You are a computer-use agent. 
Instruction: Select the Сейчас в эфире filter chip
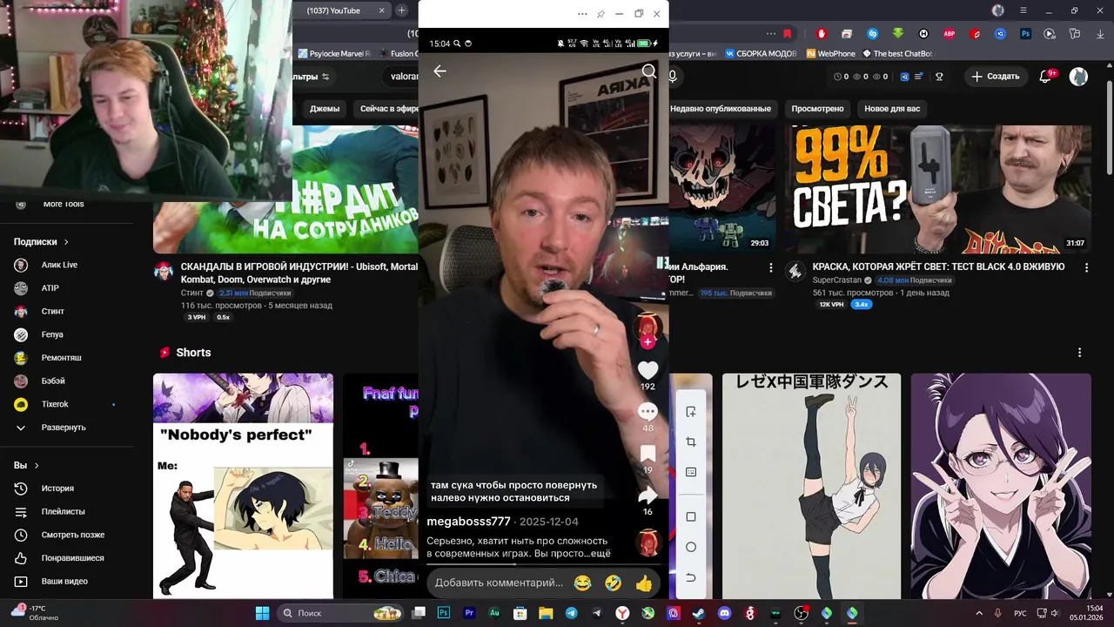point(389,109)
